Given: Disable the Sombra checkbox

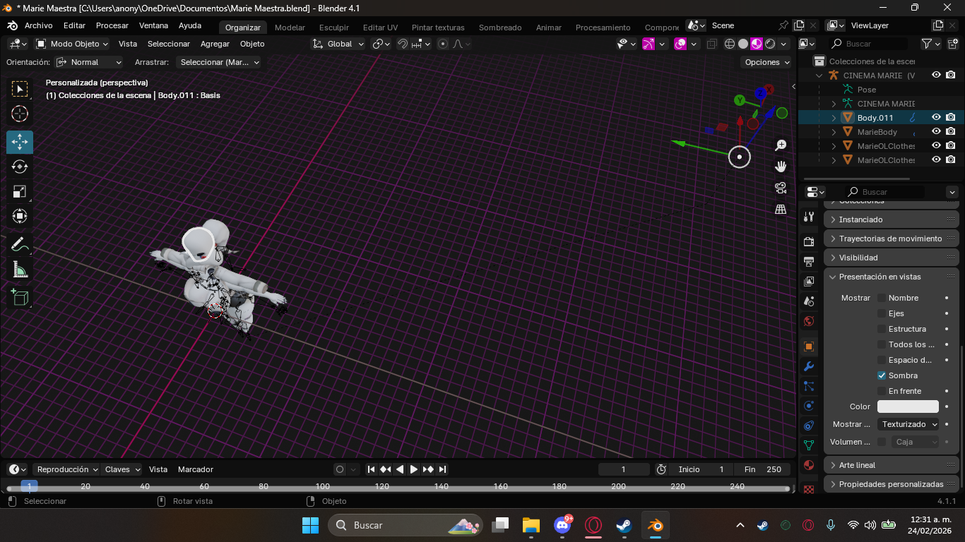Looking at the screenshot, I should pyautogui.click(x=882, y=375).
